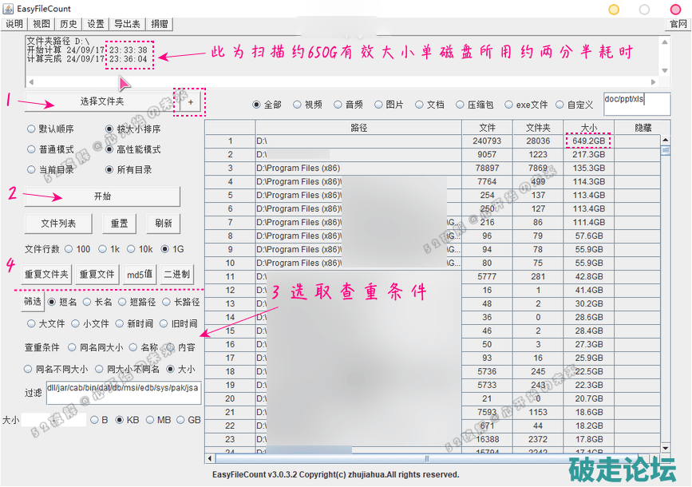Select the 高性能模式 radio option

point(110,149)
